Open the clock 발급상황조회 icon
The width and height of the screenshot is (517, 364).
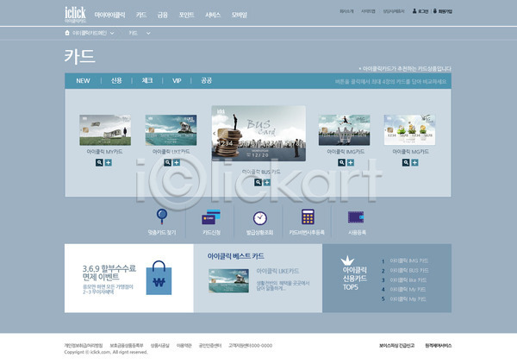(259, 217)
